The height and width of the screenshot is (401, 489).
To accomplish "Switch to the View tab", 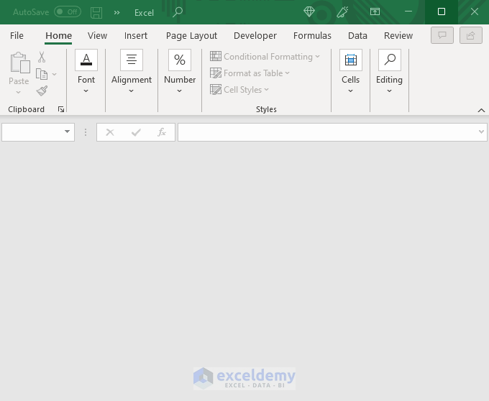I will coord(97,35).
